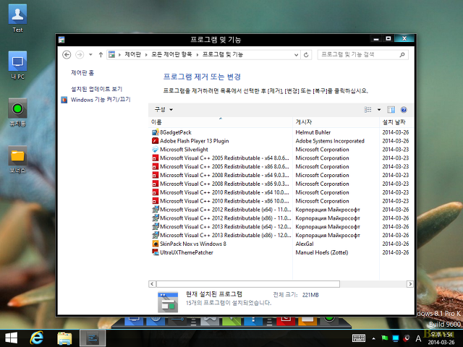Open address bar history dropdown

tap(296, 55)
